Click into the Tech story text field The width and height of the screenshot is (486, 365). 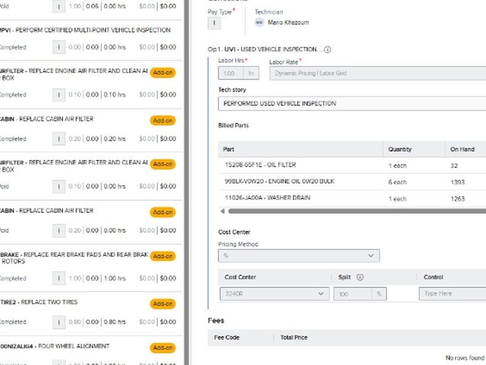click(x=352, y=103)
